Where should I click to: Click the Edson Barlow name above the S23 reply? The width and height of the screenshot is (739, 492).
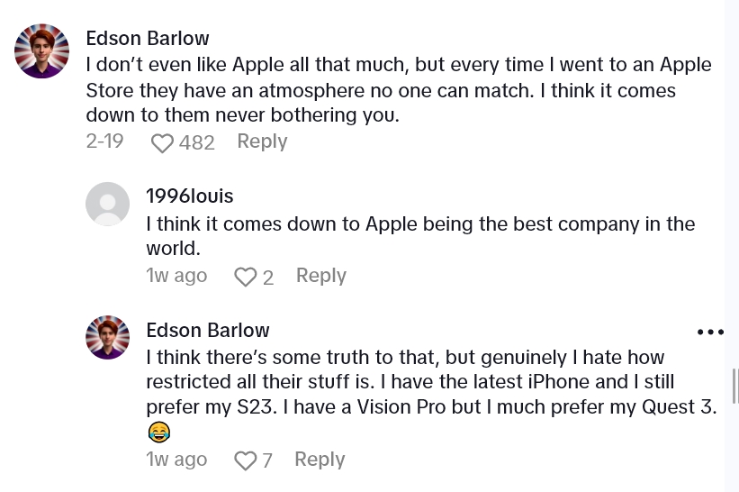(207, 330)
